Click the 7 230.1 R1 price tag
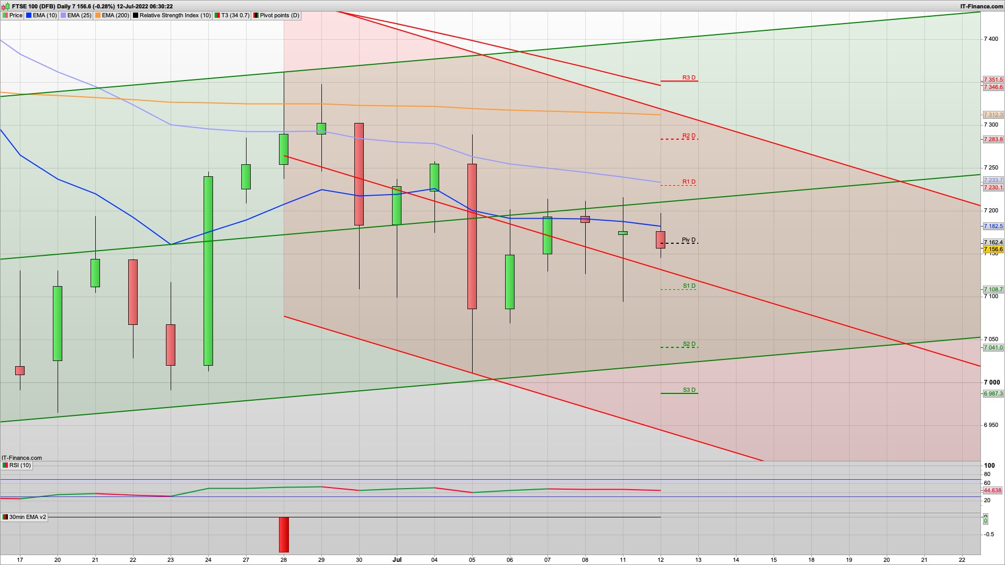 click(x=993, y=187)
